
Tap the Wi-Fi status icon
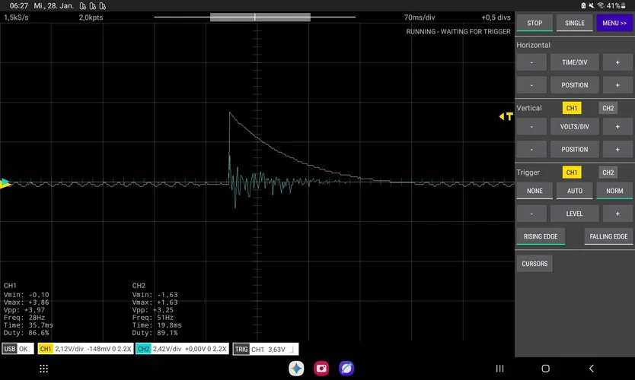pos(601,5)
